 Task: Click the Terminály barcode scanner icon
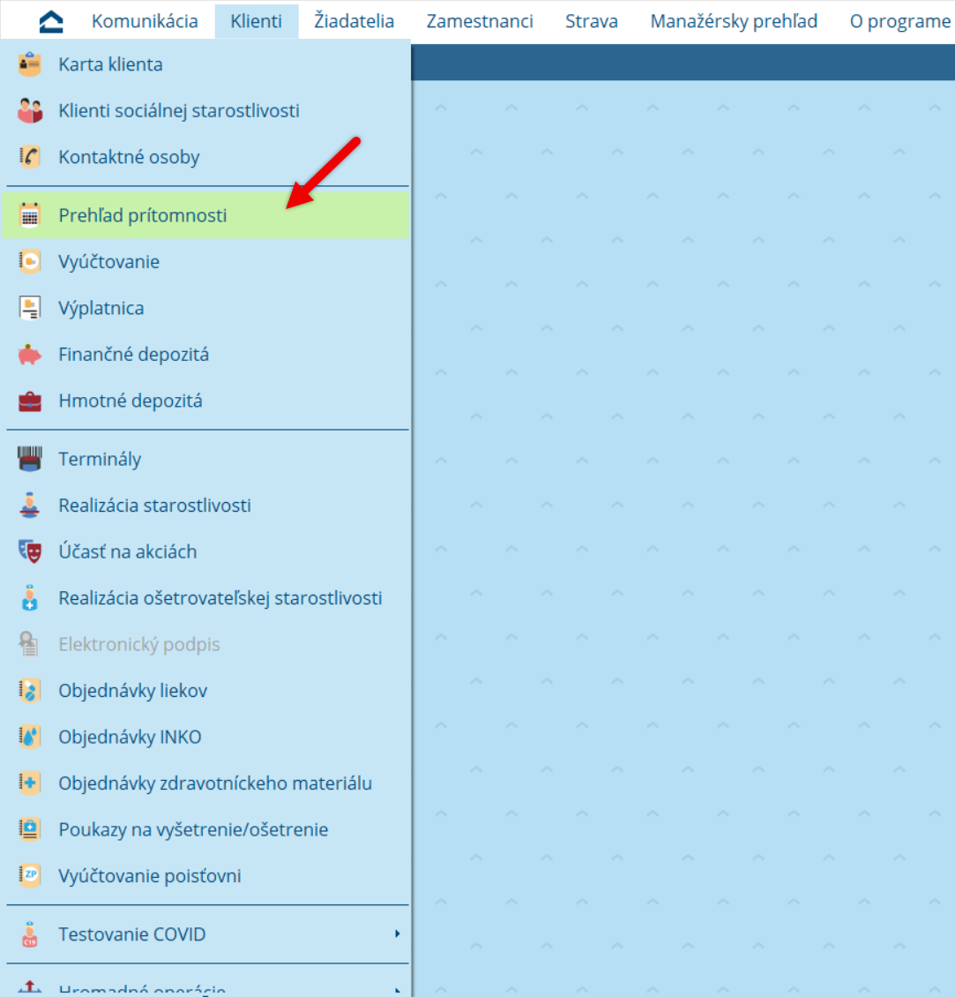[x=30, y=459]
